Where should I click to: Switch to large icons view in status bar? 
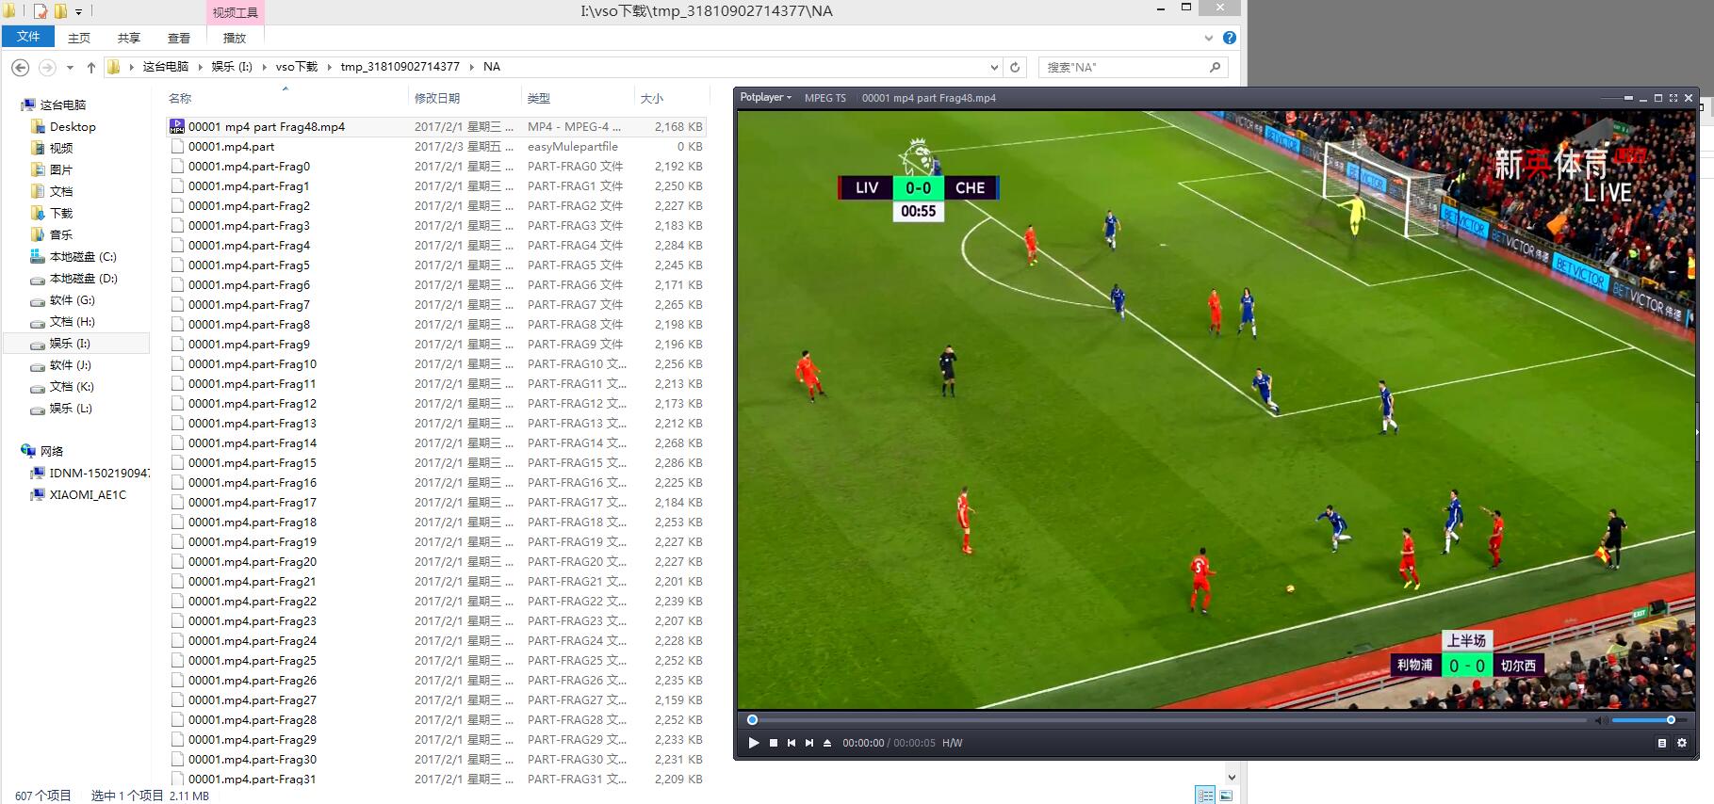coord(1226,795)
